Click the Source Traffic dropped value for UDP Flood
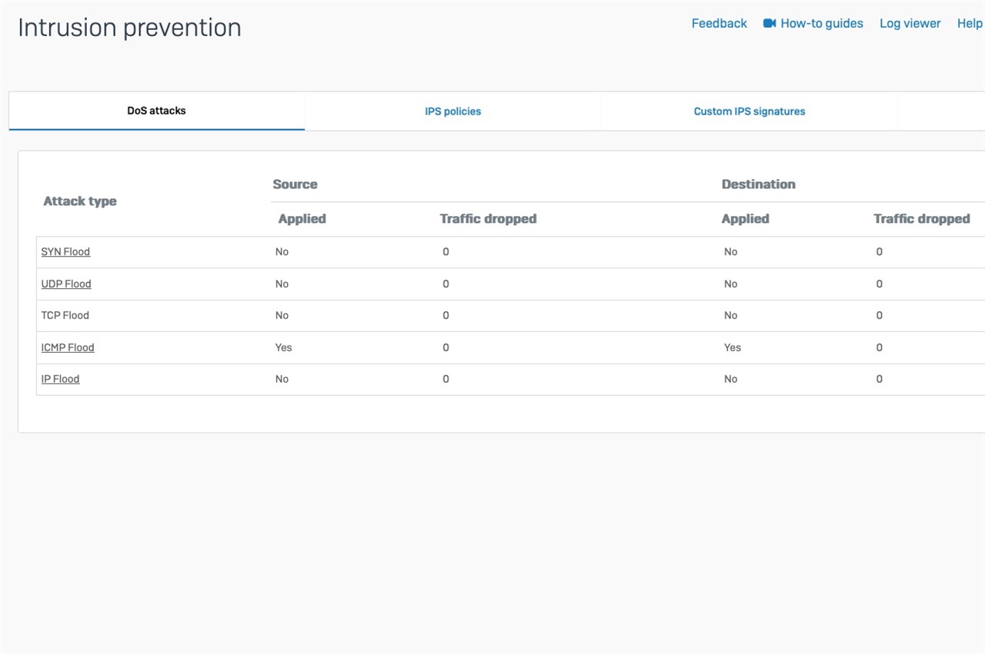Image resolution: width=985 pixels, height=654 pixels. coord(446,284)
